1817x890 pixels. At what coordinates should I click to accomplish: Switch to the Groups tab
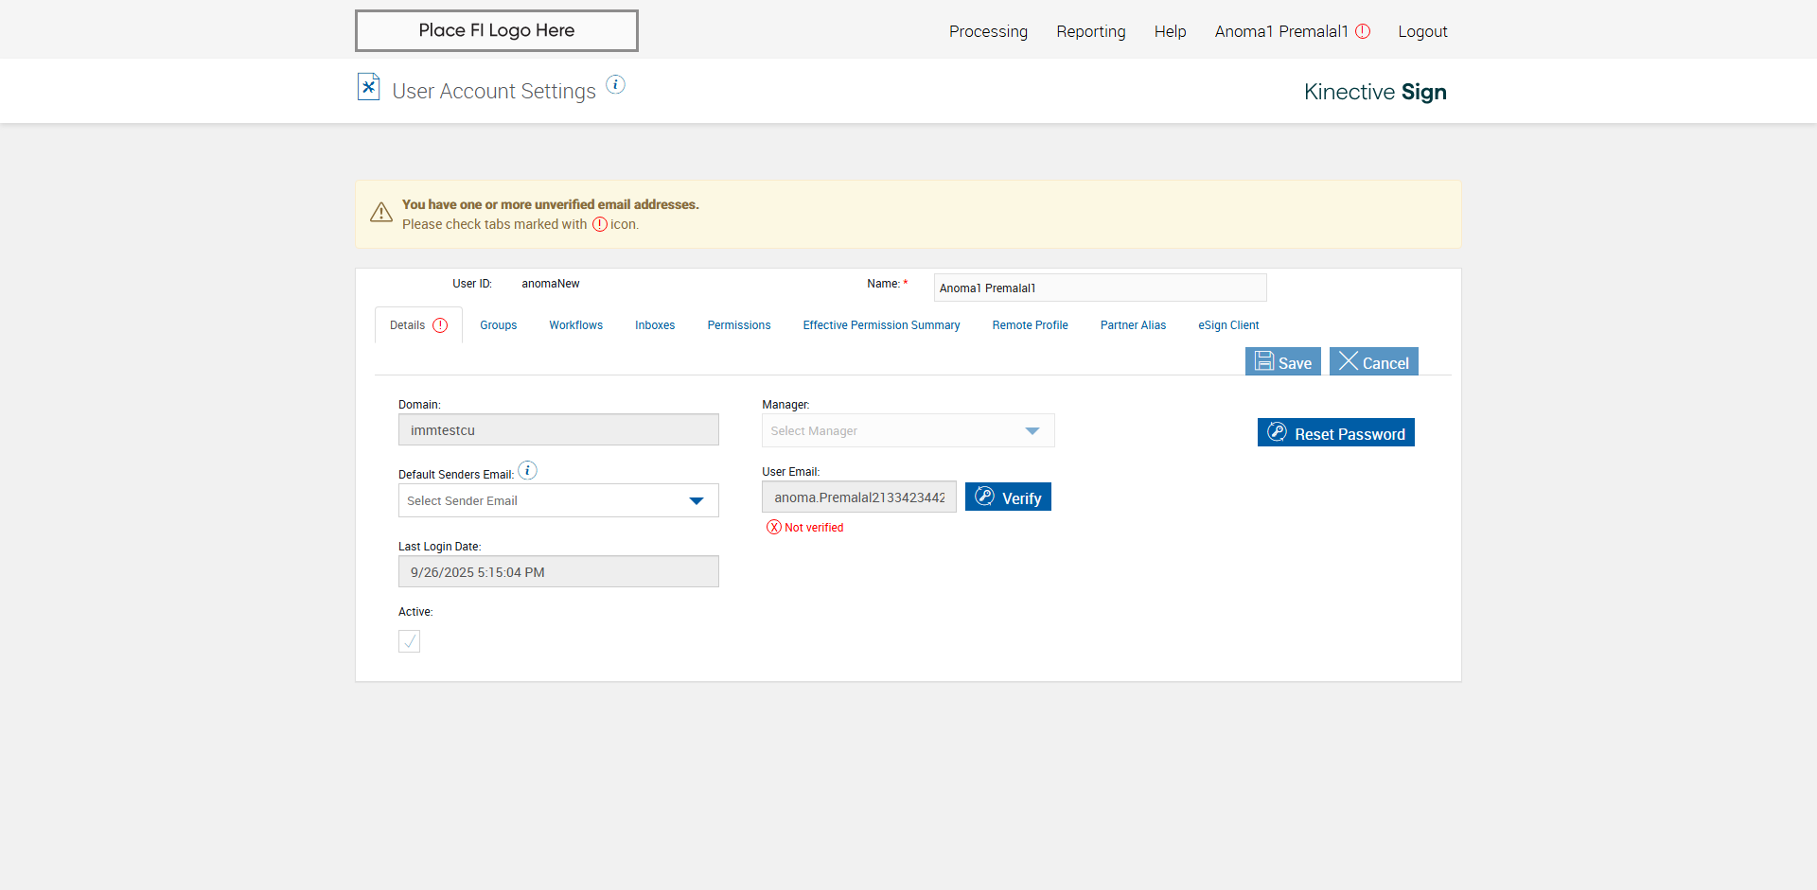498,325
